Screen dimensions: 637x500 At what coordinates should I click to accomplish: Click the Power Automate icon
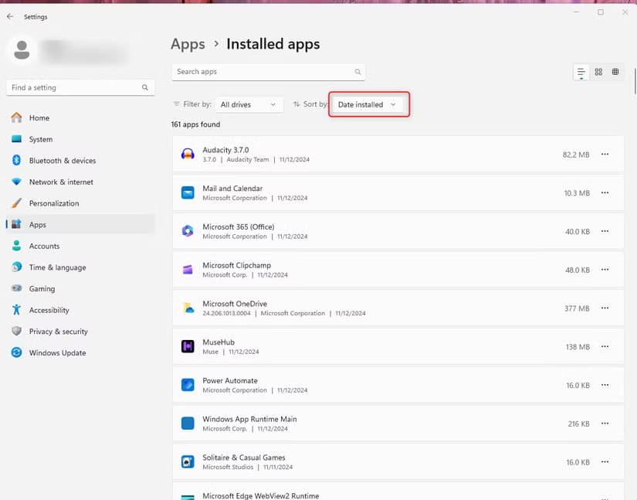[x=188, y=385]
